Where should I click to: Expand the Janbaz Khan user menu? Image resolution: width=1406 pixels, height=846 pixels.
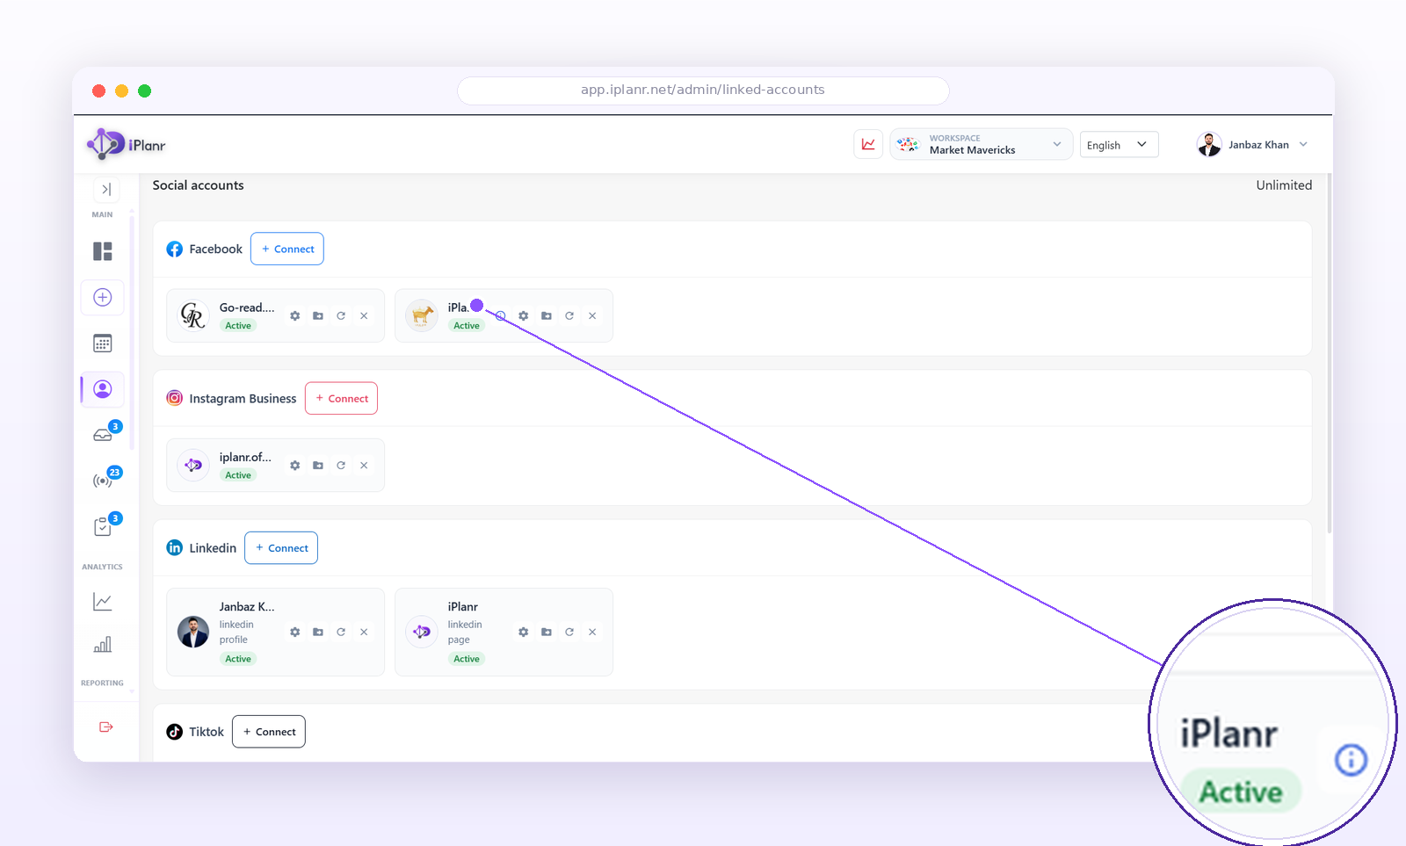(x=1252, y=144)
